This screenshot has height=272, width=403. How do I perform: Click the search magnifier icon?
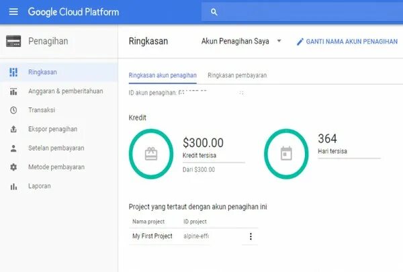pos(214,12)
